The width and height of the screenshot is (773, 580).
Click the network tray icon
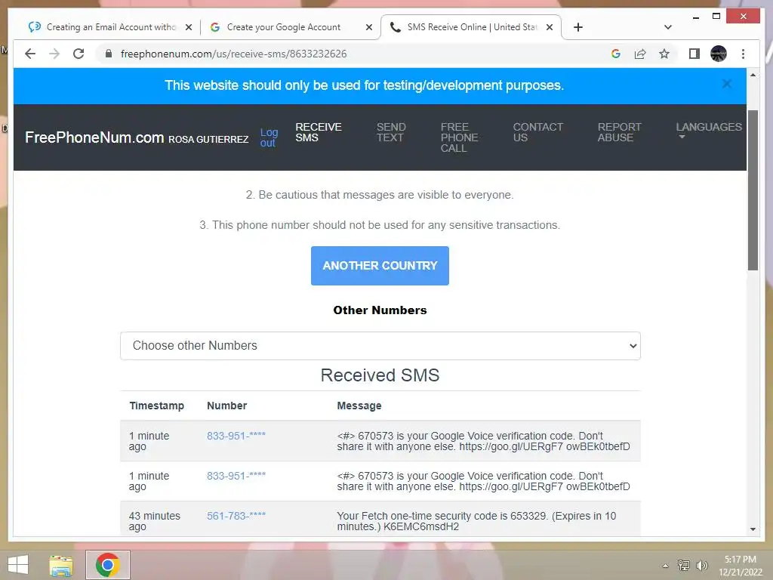(684, 565)
